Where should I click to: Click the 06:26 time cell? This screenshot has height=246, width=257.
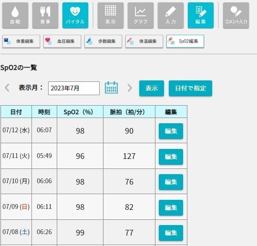[x=44, y=232]
